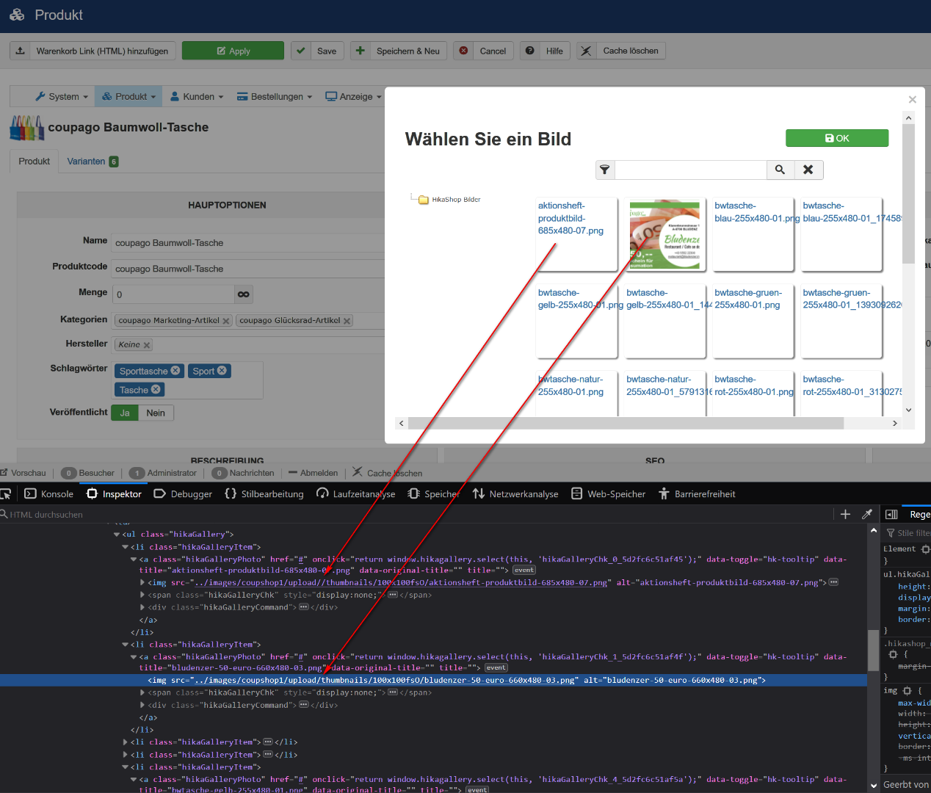Add new node with plus icon in inspector

[x=845, y=514]
